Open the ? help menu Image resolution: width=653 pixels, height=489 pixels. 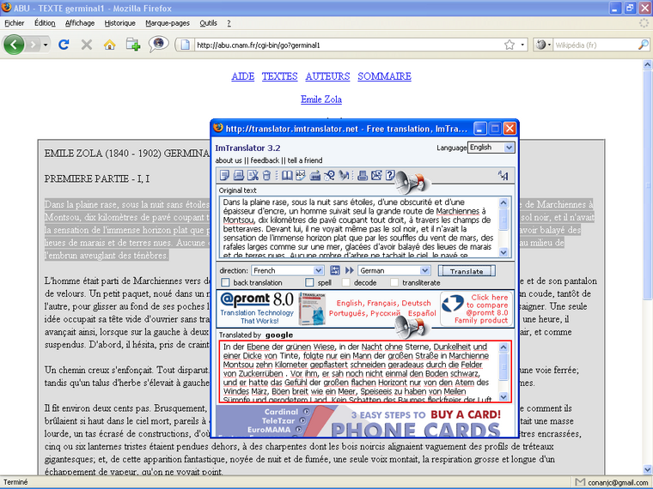pyautogui.click(x=229, y=23)
